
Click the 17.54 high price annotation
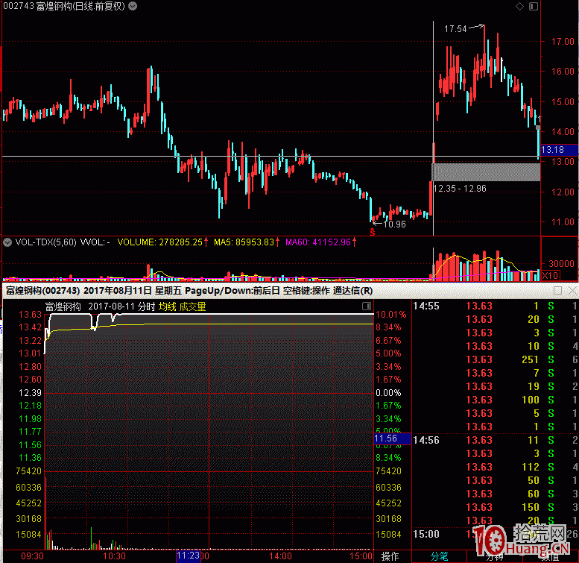(x=455, y=29)
